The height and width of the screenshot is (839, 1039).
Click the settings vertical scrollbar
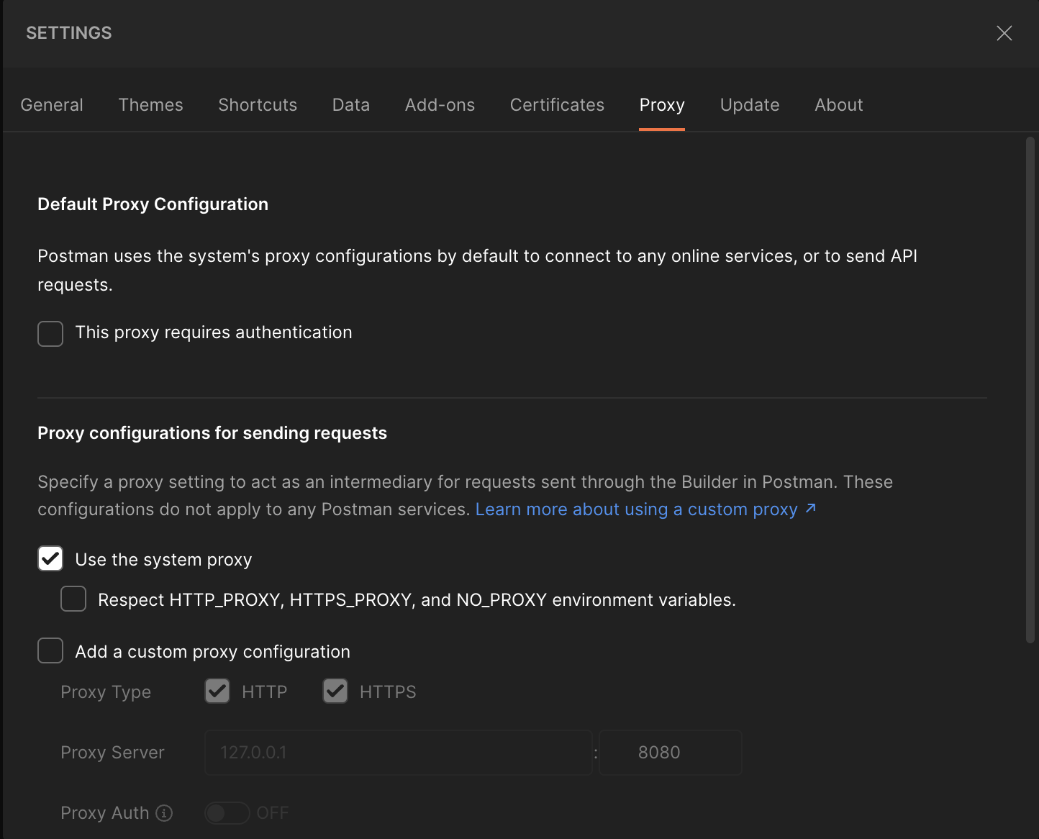point(1030,389)
